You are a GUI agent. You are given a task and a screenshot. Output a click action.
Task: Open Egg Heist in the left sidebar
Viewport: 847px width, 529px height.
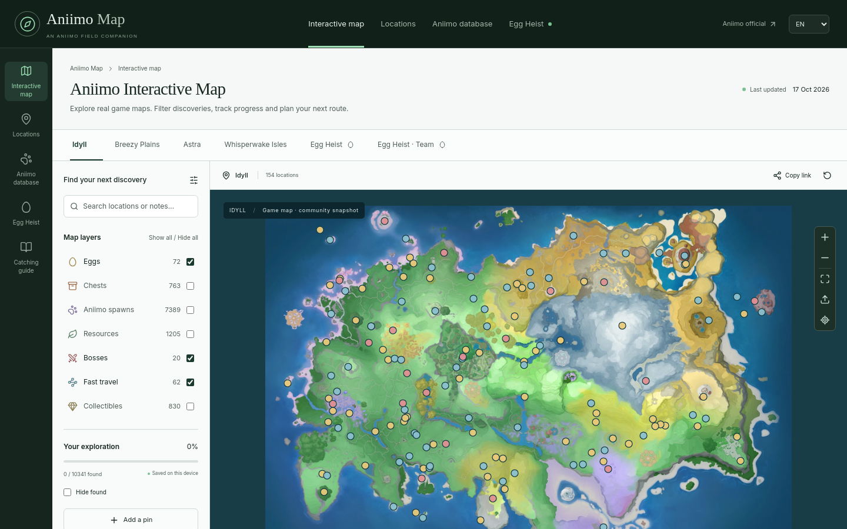26,214
